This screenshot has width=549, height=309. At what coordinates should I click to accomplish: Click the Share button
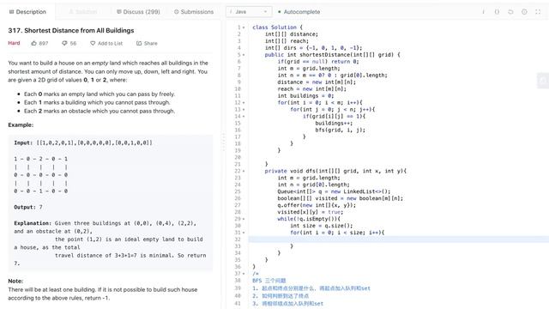pyautogui.click(x=147, y=44)
